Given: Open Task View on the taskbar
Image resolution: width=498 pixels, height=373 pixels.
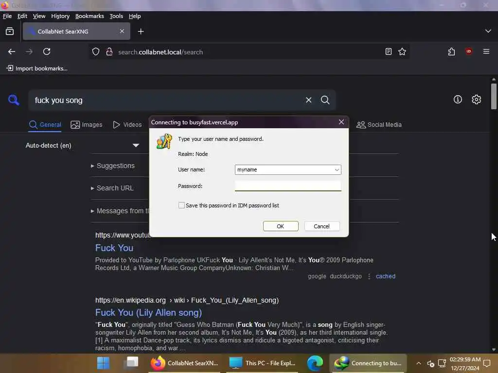Looking at the screenshot, I should click(x=132, y=363).
